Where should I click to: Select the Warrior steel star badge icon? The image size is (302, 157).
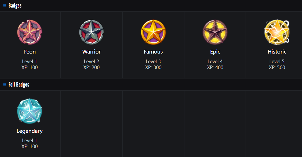pos(91,32)
